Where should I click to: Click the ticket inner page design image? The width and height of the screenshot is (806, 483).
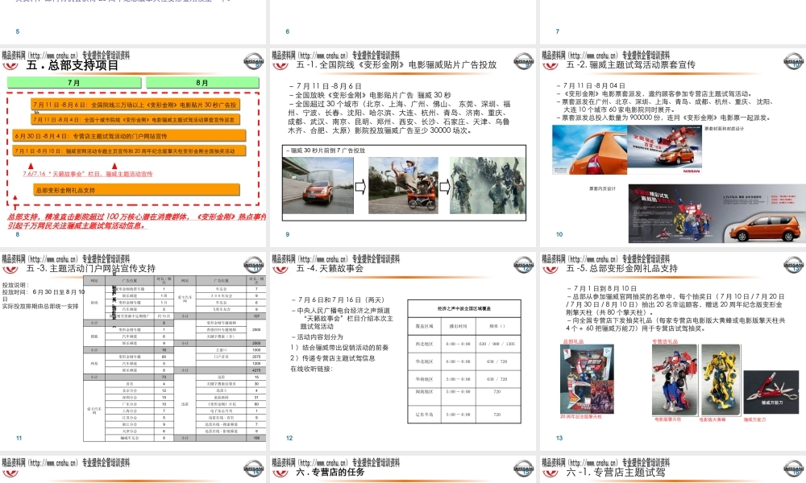(717, 213)
